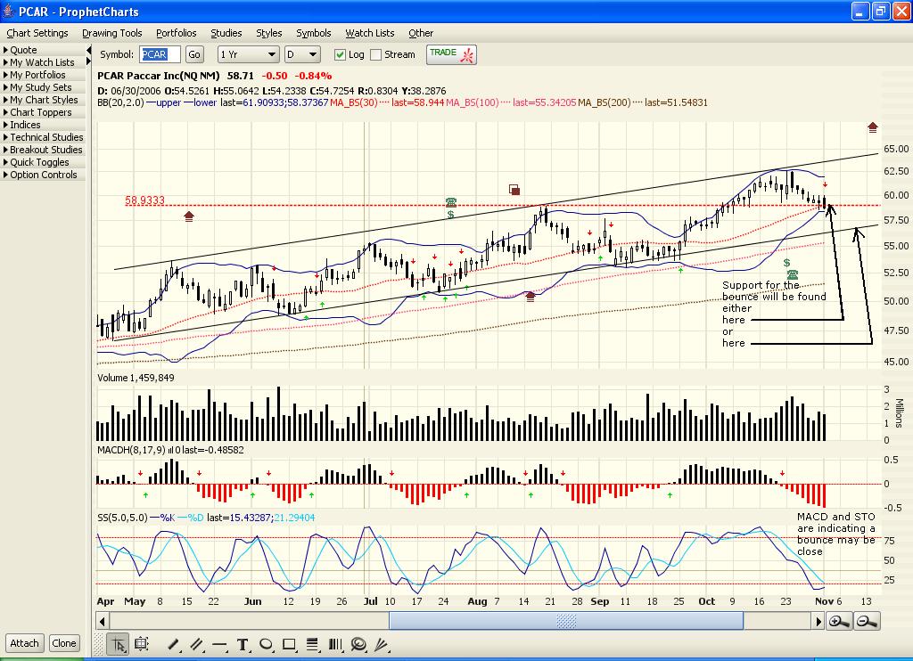Enable the Stream checkbox
Viewport: 913px width, 661px height.
(376, 54)
